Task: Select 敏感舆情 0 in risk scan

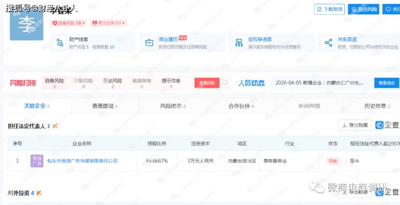Action: tap(141, 83)
